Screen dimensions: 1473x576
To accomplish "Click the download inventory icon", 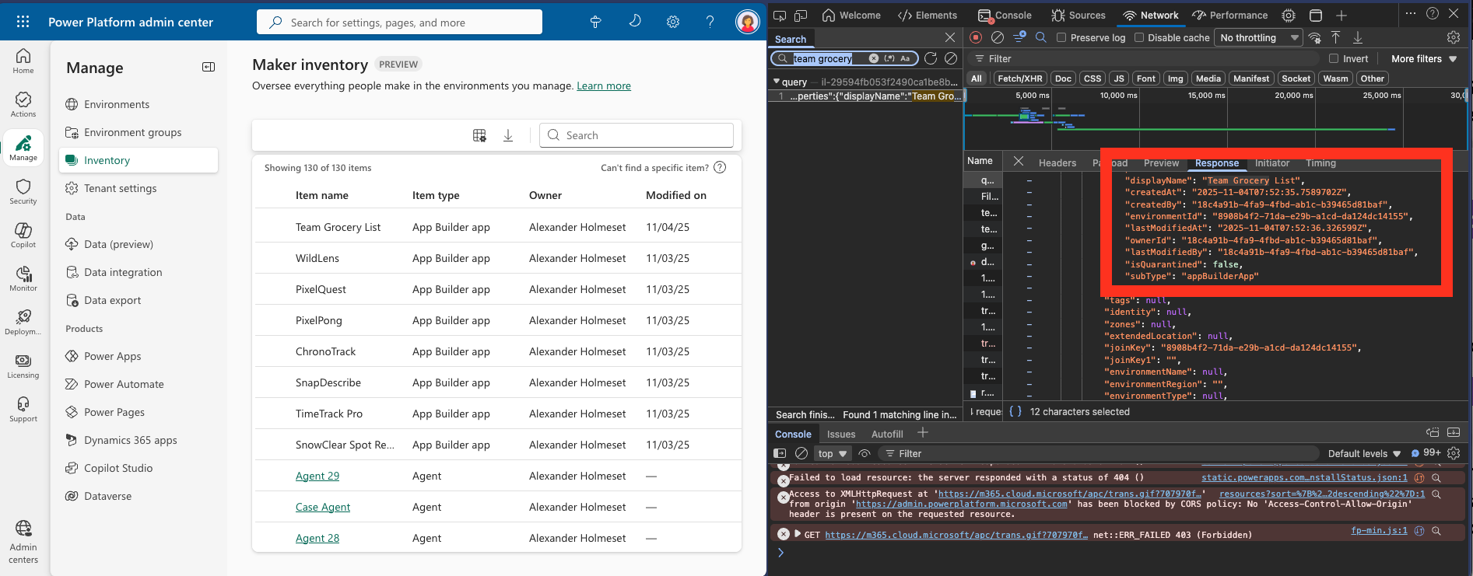I will point(508,135).
